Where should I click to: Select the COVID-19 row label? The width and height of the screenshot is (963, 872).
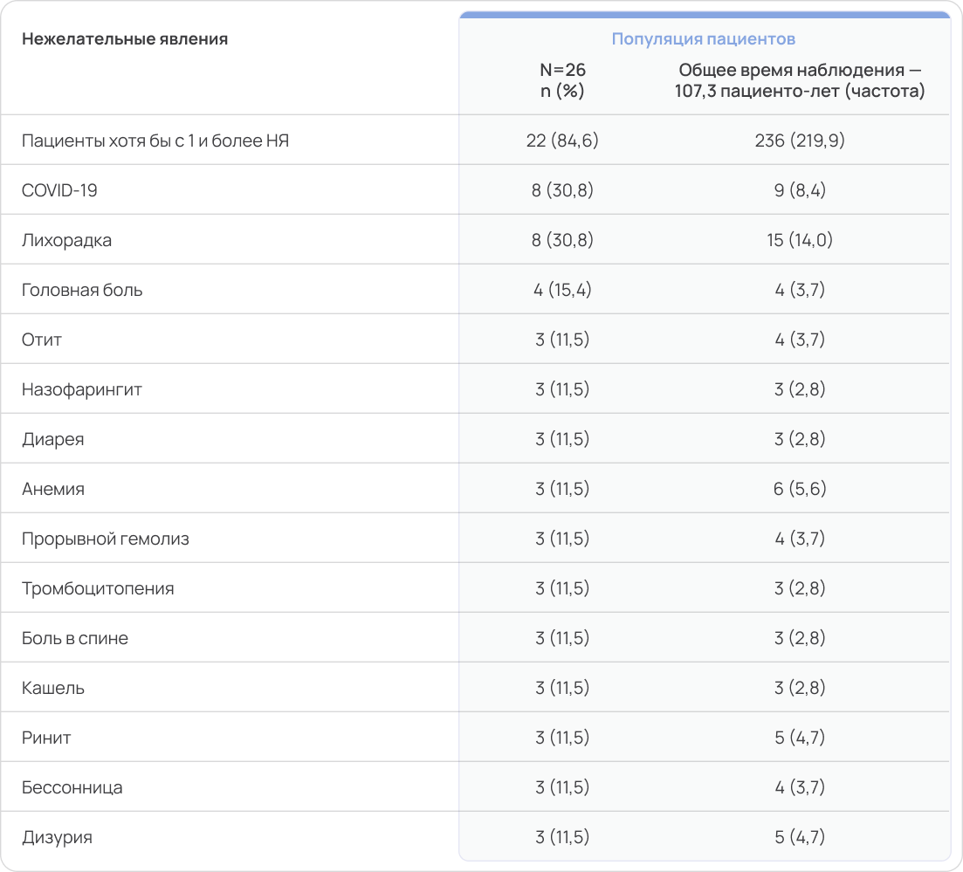[x=60, y=190]
